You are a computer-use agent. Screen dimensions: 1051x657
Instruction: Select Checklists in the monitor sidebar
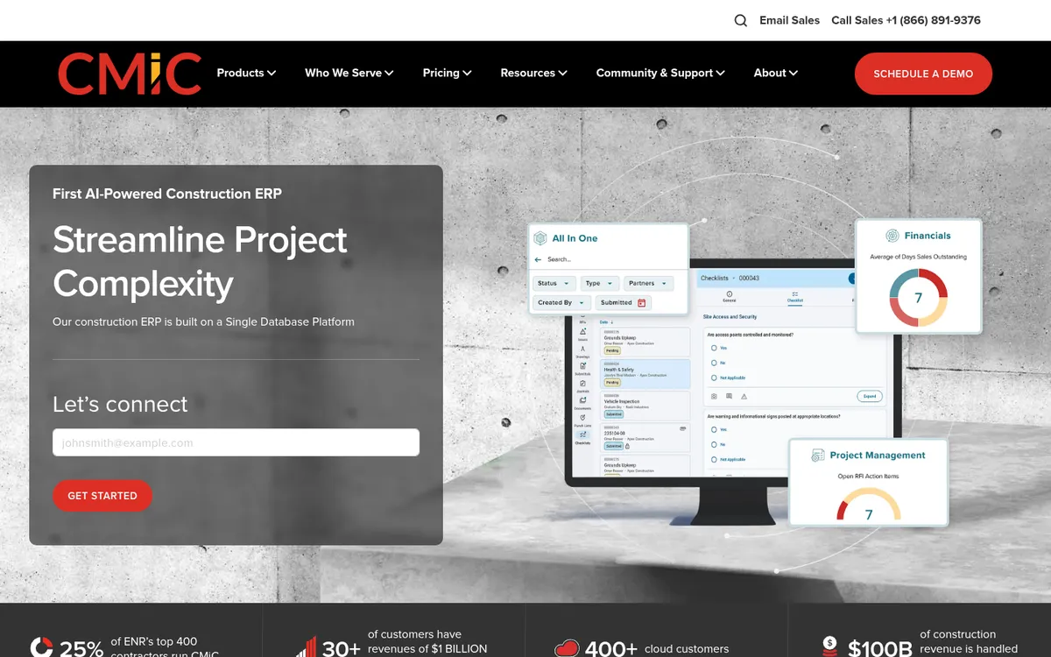[582, 437]
